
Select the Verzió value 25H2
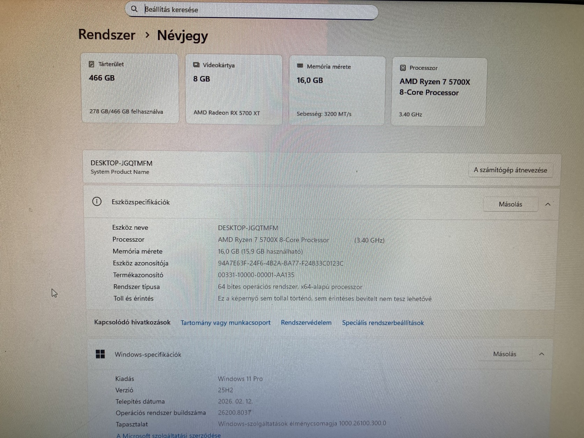[225, 390]
